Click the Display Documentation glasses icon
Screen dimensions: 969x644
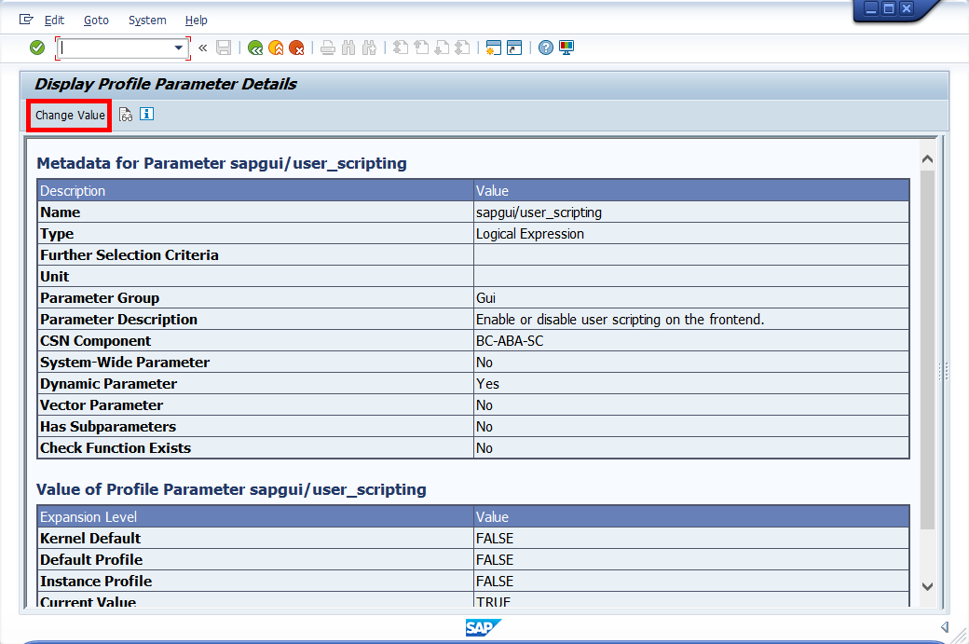(126, 115)
